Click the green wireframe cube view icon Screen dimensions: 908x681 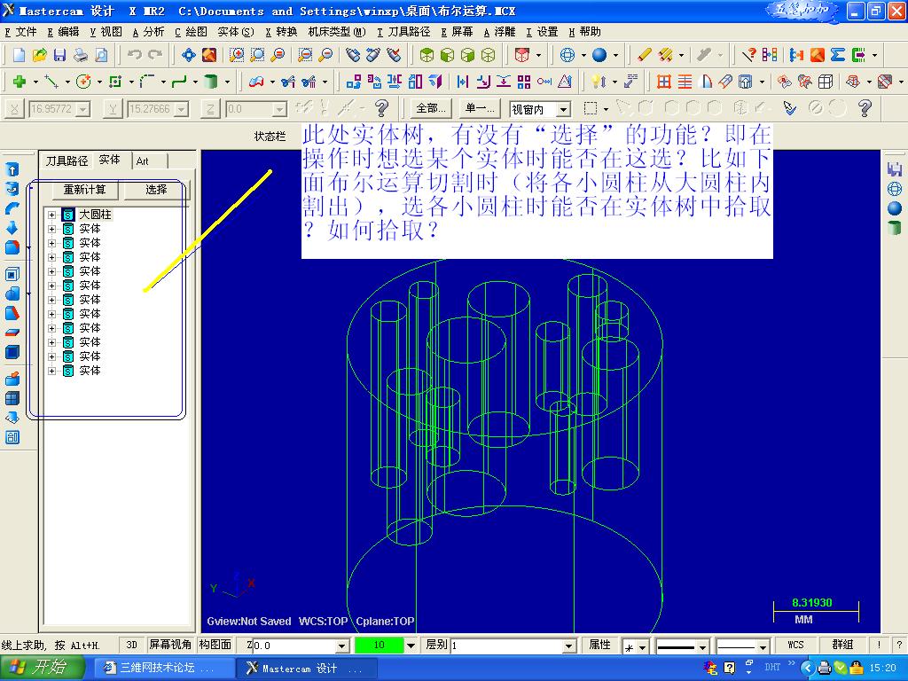[489, 55]
